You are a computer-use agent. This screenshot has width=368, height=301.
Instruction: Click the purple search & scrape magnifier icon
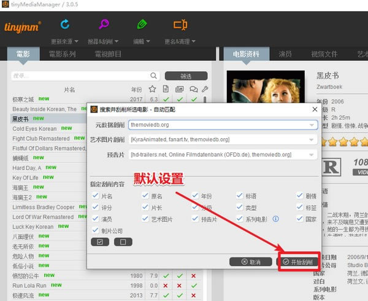[x=104, y=24]
